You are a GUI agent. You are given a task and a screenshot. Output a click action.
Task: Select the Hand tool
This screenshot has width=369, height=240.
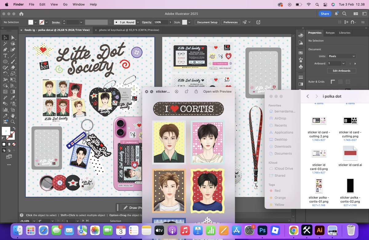[x=13, y=116]
